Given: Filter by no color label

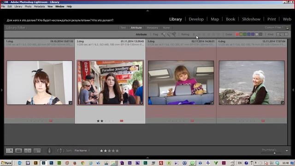Looking at the screenshot, I should pyautogui.click(x=260, y=35).
